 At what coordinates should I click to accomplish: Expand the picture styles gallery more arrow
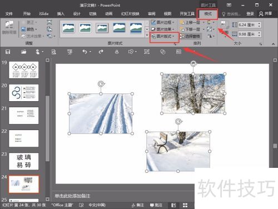tap(147, 35)
